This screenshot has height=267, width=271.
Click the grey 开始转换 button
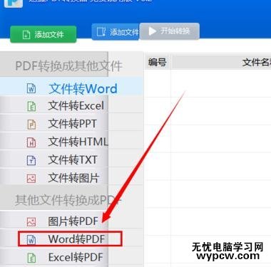(170, 31)
